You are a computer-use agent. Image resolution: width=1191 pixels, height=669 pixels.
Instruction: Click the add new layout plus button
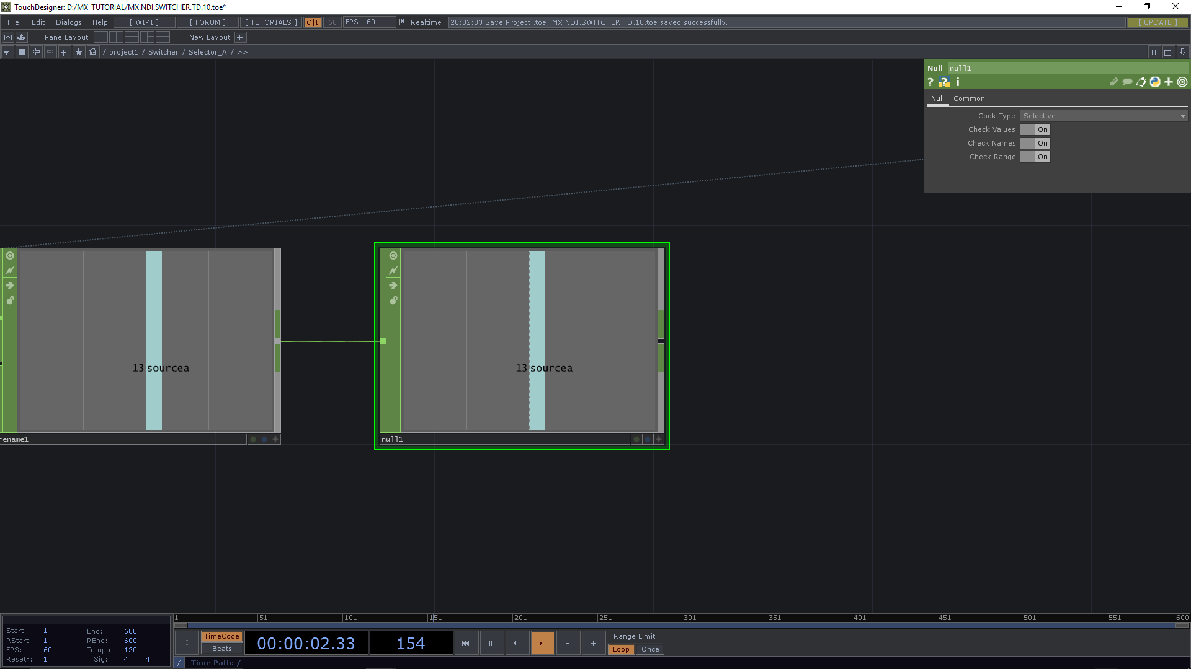click(240, 37)
